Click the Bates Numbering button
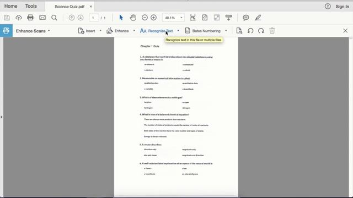 pos(203,31)
